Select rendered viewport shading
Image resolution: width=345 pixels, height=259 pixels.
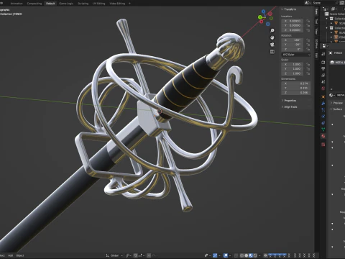255,255
